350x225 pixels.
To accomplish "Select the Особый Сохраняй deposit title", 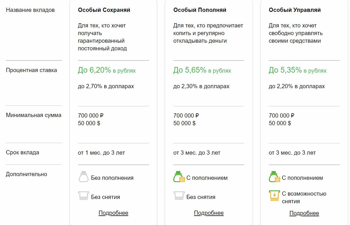I will click(x=104, y=10).
